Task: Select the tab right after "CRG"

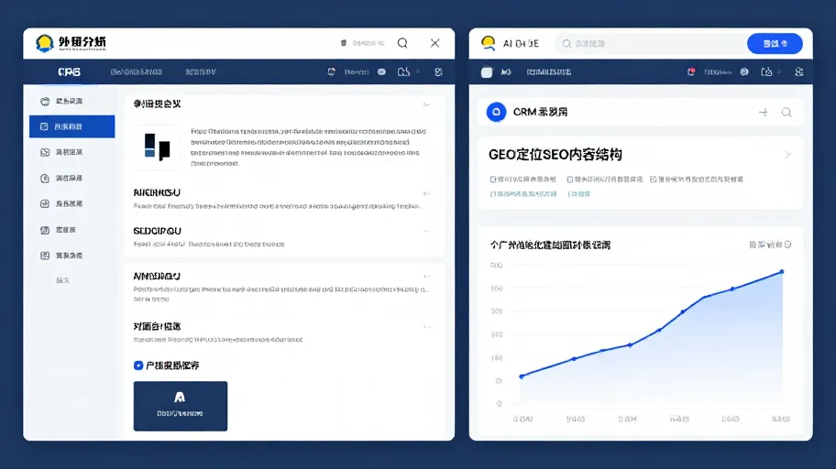Action: pos(137,72)
